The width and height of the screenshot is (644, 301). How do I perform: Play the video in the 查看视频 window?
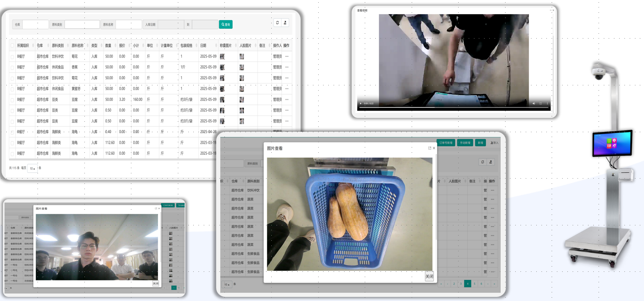(x=361, y=104)
